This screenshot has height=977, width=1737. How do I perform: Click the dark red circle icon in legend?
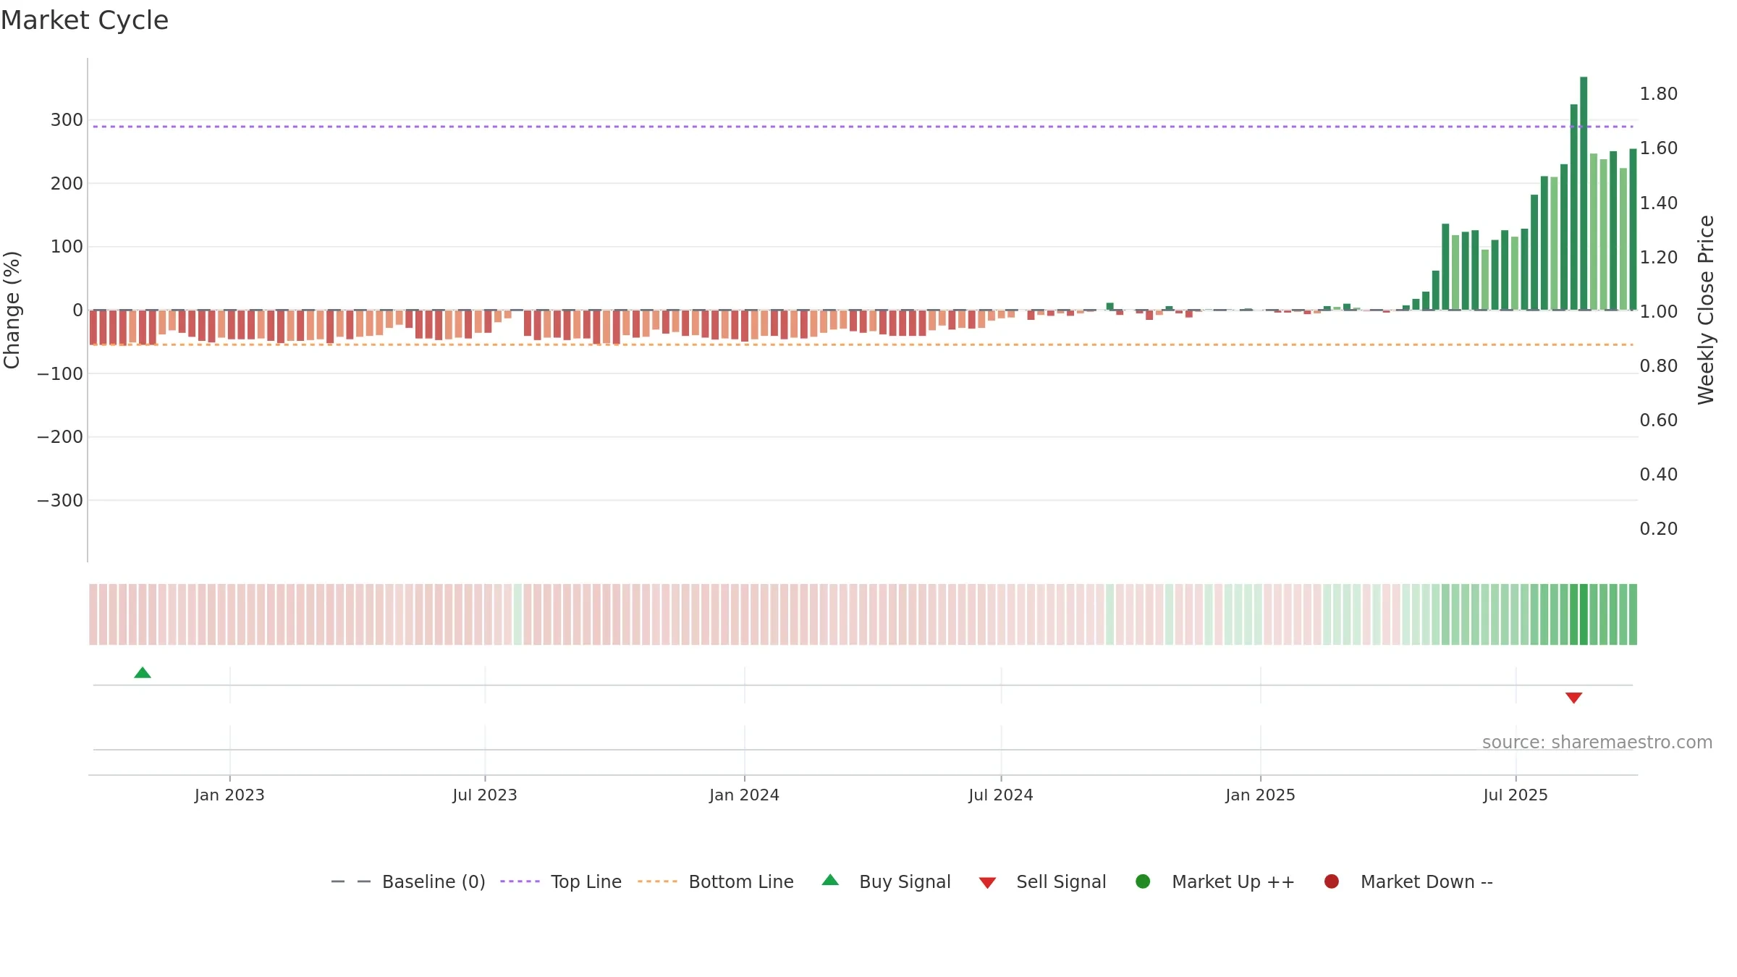[x=1331, y=881]
